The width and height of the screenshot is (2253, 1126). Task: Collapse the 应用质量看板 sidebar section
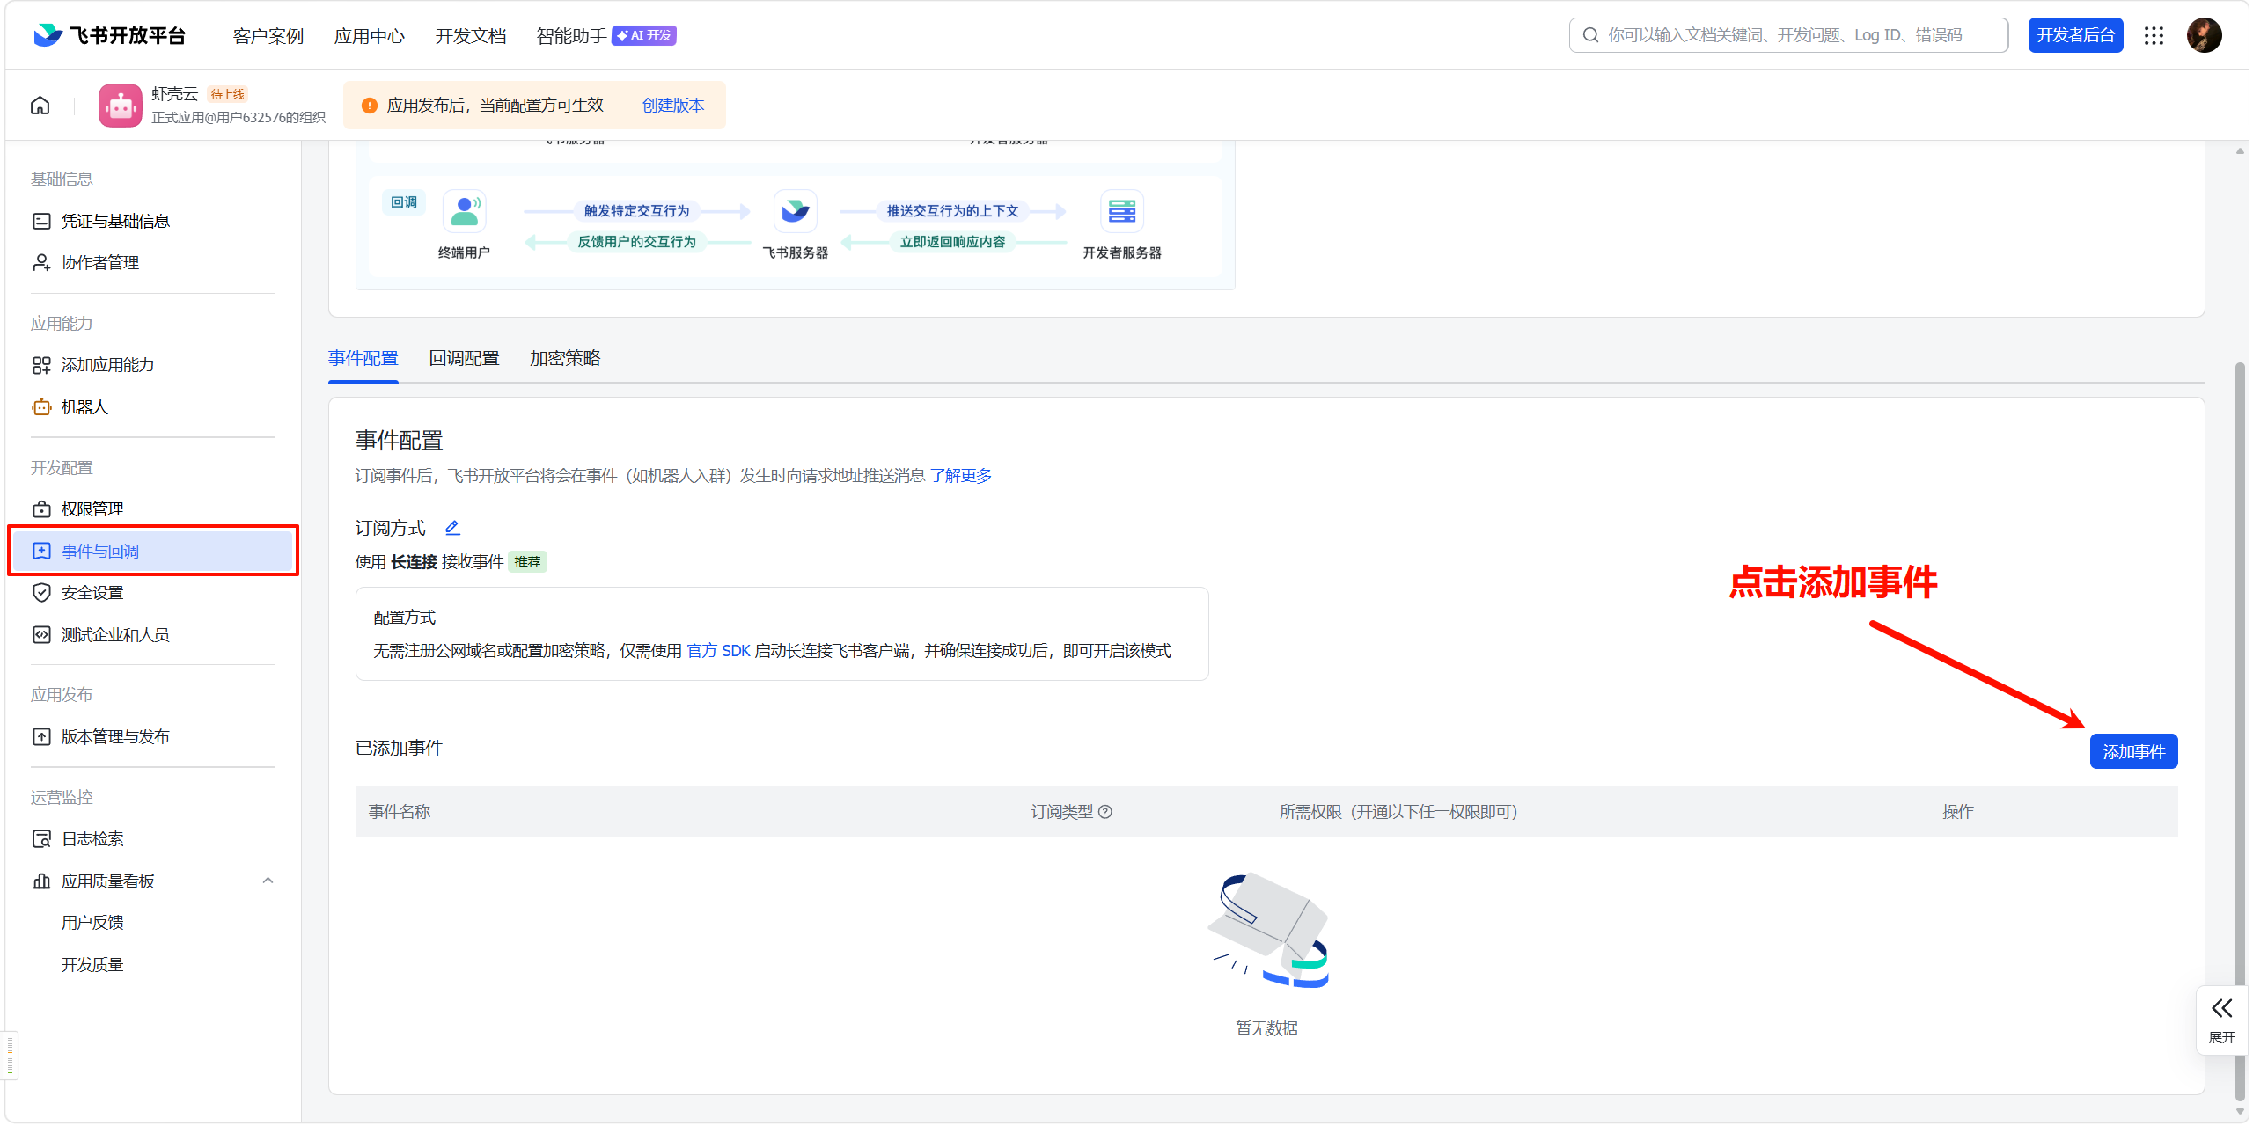pyautogui.click(x=268, y=881)
